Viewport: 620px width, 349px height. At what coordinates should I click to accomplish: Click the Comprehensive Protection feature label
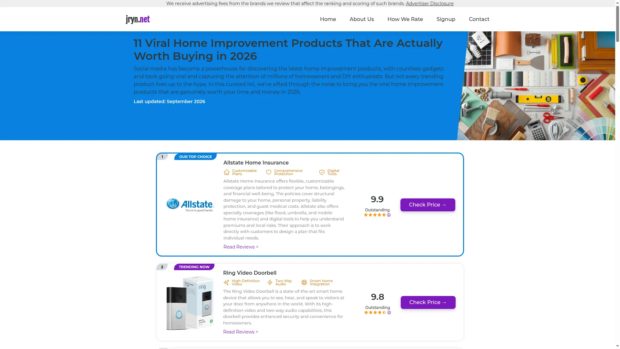(x=288, y=172)
